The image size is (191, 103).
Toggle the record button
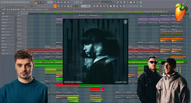[46, 2]
